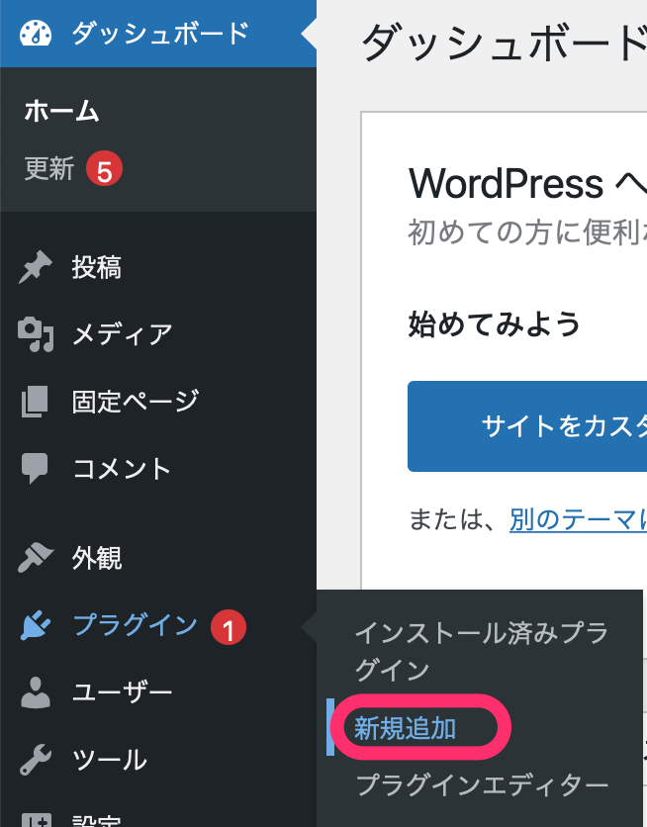Click the Dashboard gauge icon

[x=36, y=34]
